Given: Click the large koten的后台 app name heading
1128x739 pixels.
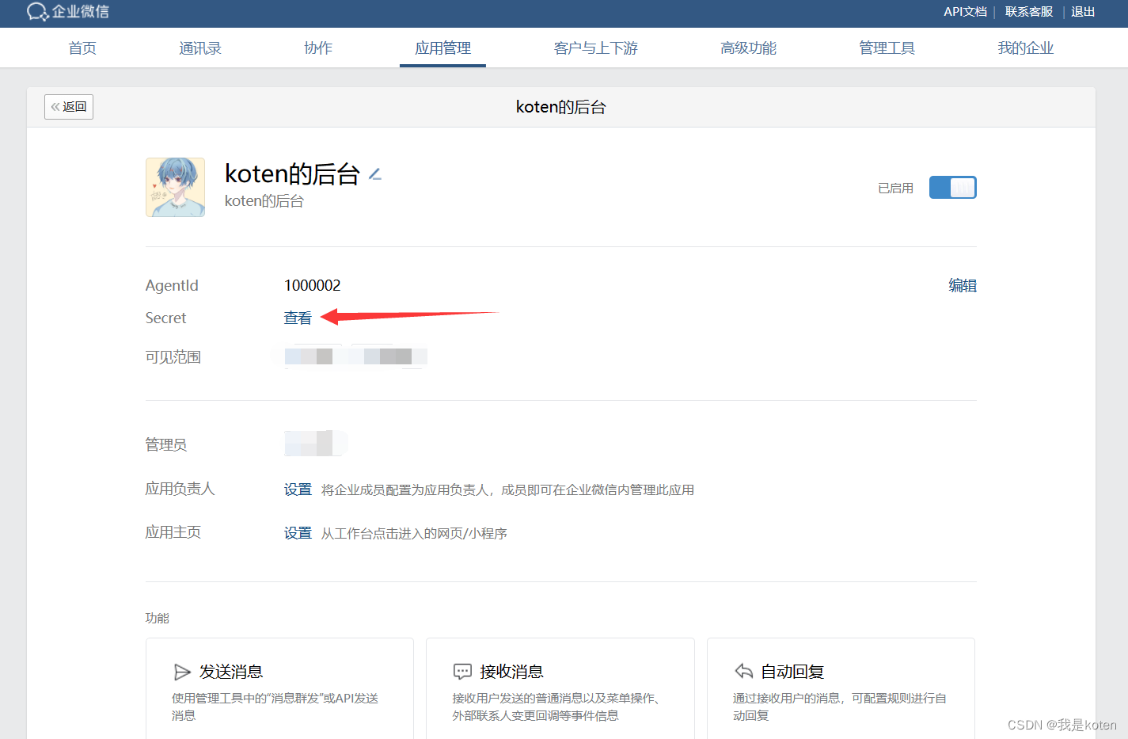Looking at the screenshot, I should [x=292, y=173].
